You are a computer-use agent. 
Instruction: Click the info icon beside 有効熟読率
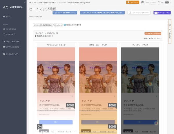[36, 36]
